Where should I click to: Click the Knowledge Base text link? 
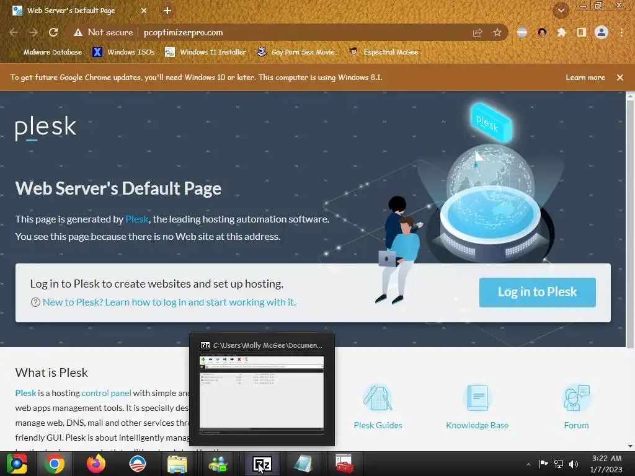coord(477,425)
